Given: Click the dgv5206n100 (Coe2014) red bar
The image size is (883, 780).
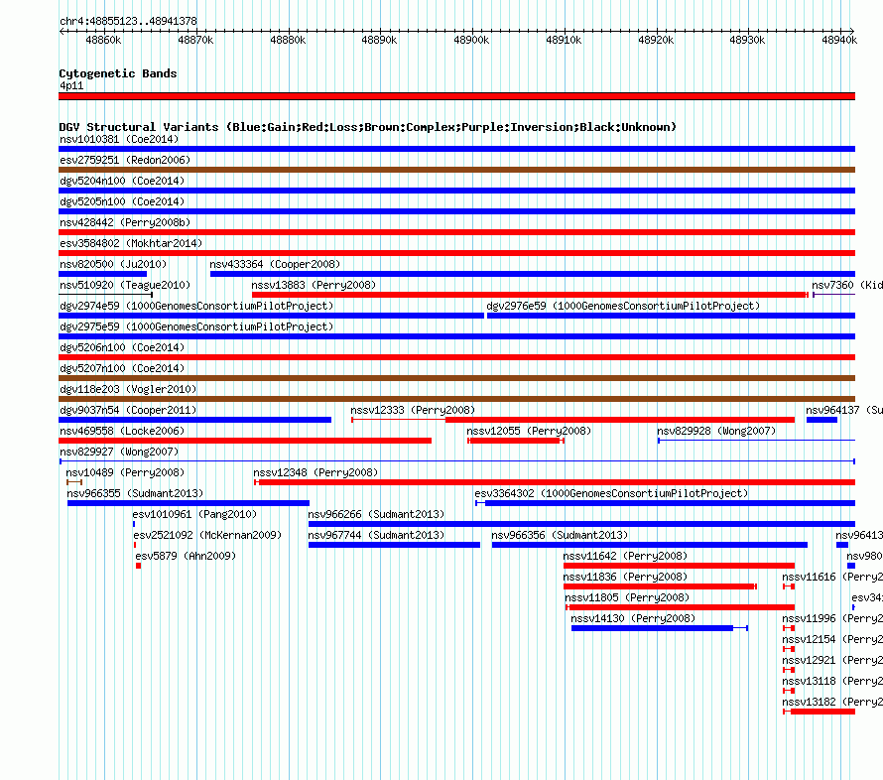Looking at the screenshot, I should pos(456,357).
